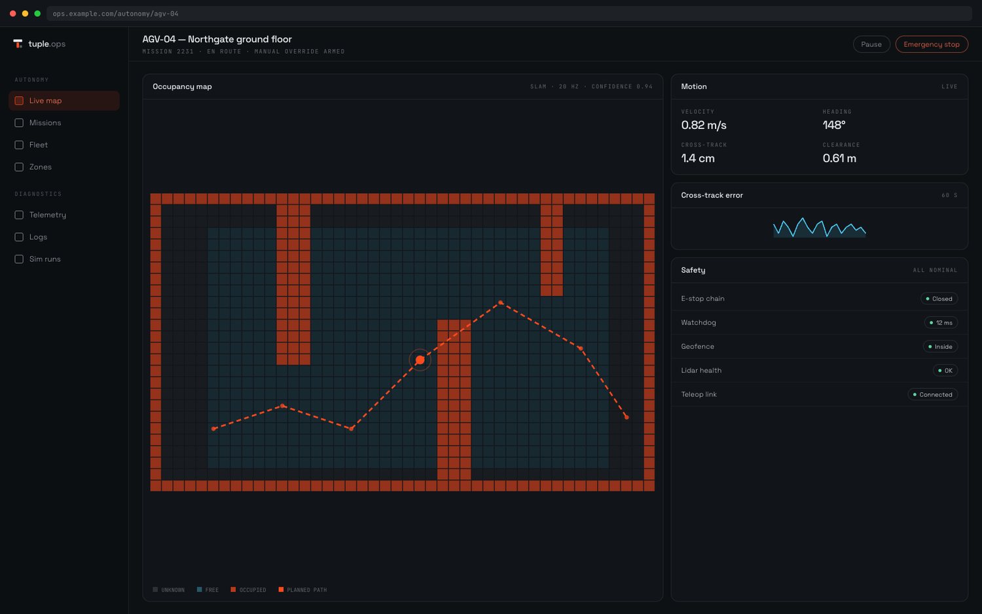This screenshot has height=614, width=982.
Task: Click the Occupancy map panel heading
Action: click(x=182, y=86)
